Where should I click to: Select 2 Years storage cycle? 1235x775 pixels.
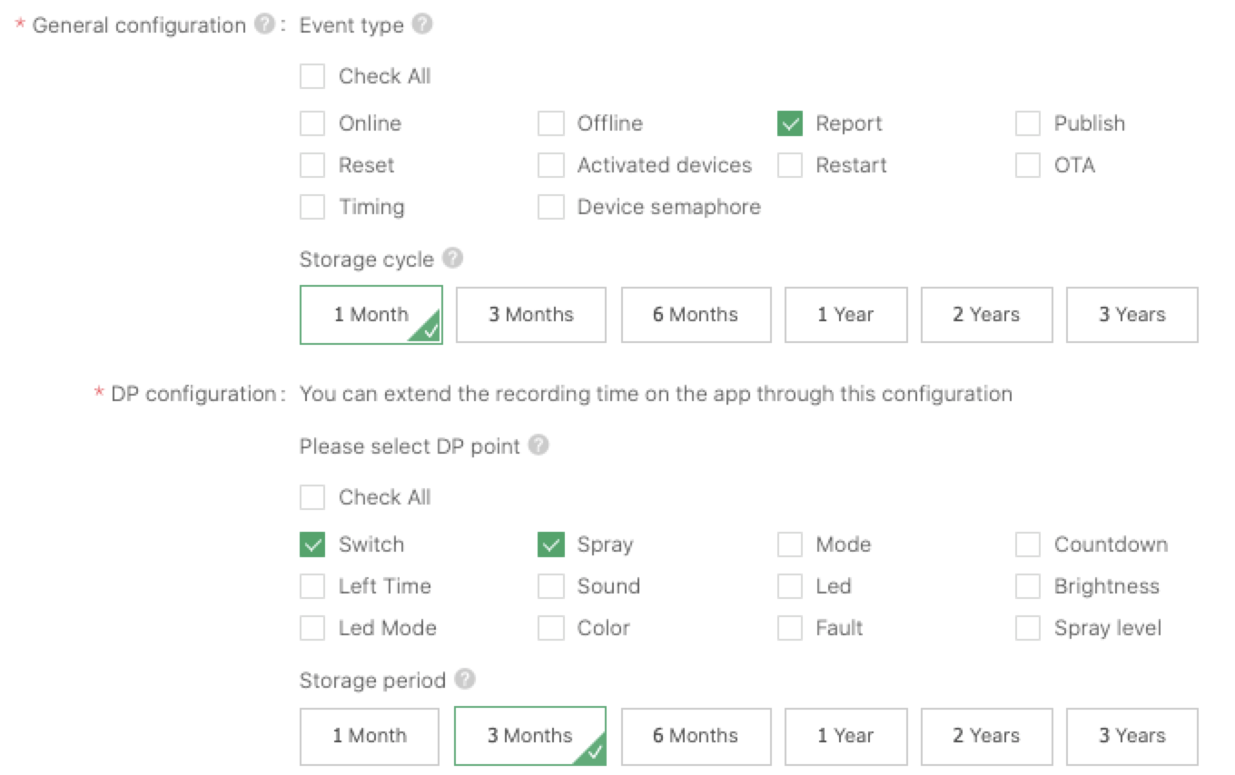(987, 315)
